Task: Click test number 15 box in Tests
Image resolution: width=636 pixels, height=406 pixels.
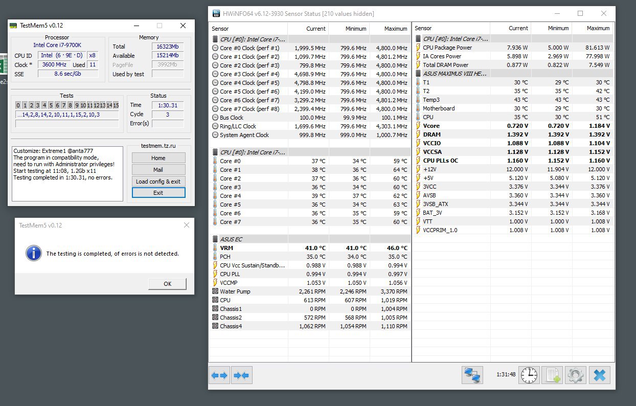Action: 116,105
